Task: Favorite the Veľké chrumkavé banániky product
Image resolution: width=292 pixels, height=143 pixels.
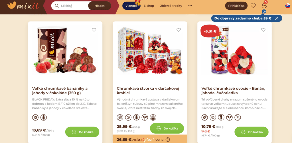Action: pos(94,30)
